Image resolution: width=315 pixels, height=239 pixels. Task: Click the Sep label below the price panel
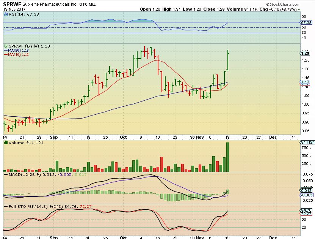[x=54, y=137]
